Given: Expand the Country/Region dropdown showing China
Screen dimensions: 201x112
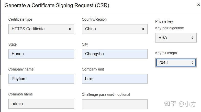Looking at the screenshot, I should pyautogui.click(x=115, y=29).
